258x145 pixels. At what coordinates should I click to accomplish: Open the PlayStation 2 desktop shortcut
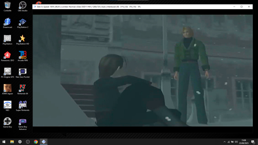coord(22,23)
